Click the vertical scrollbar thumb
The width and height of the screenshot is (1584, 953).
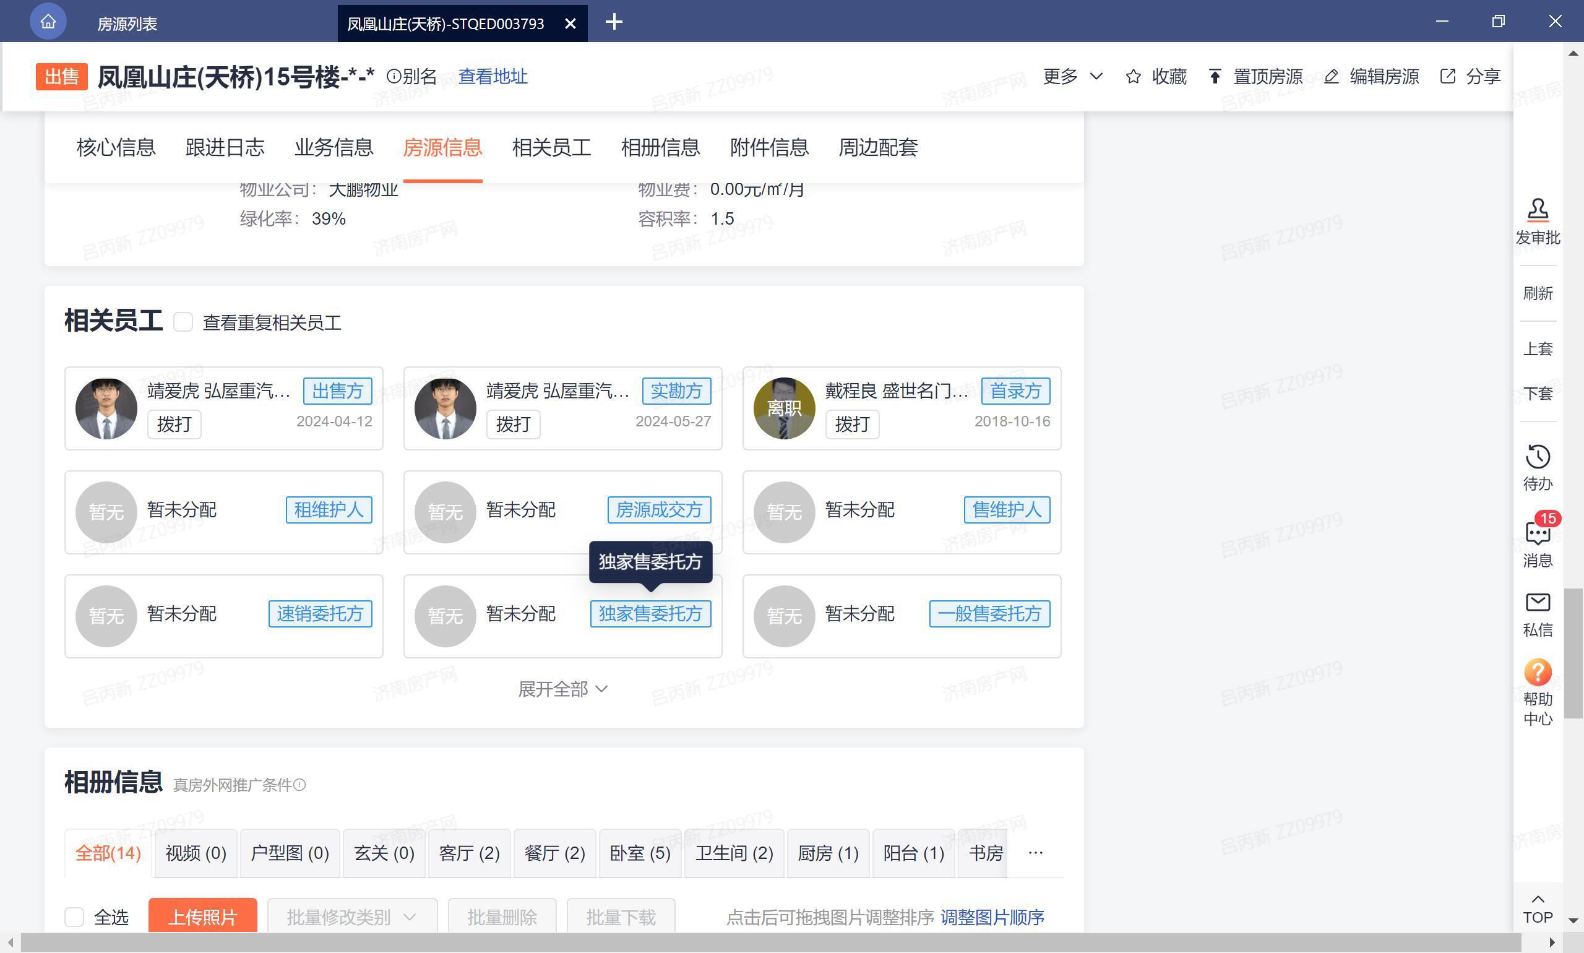tap(1573, 652)
